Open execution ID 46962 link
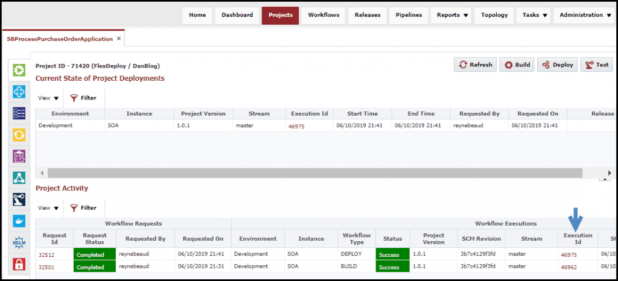The image size is (618, 281). coord(568,266)
